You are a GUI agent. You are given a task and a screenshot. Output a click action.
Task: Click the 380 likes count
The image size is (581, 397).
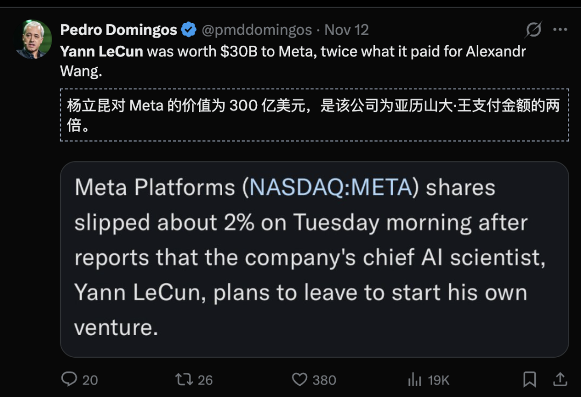tap(324, 380)
